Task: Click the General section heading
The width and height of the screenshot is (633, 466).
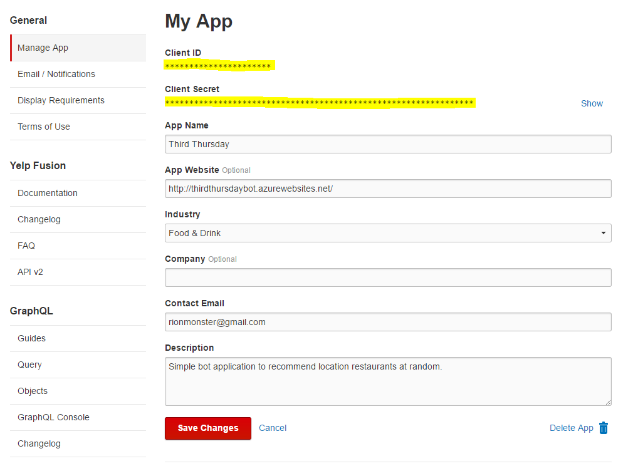Action: [x=28, y=20]
